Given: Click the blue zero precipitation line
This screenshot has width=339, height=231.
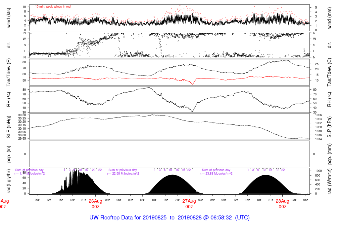Looking at the screenshot, I should [169, 154].
